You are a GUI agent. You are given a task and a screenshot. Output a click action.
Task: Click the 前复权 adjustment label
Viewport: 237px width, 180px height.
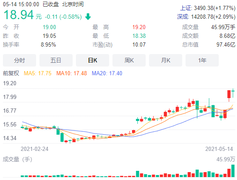[x=11, y=73]
